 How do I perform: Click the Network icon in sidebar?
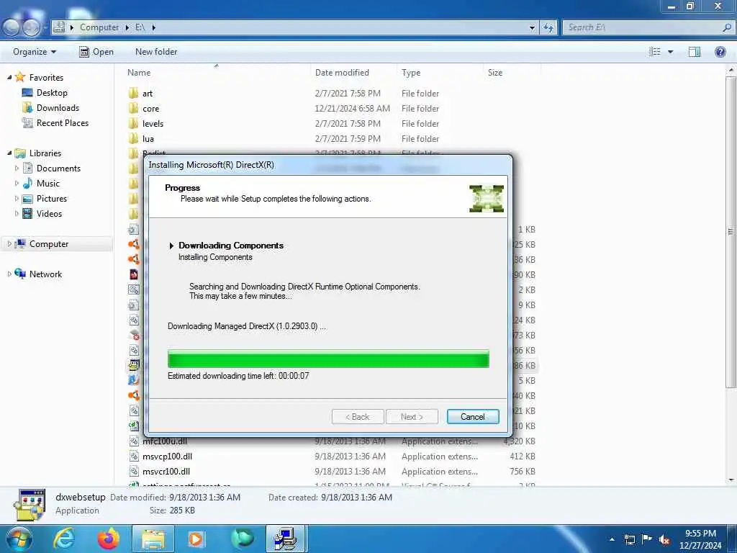(x=20, y=273)
